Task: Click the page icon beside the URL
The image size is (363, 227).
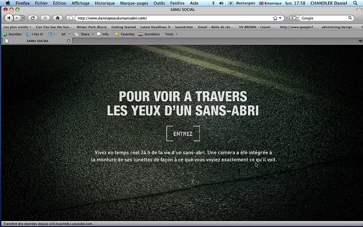Action: click(x=71, y=18)
